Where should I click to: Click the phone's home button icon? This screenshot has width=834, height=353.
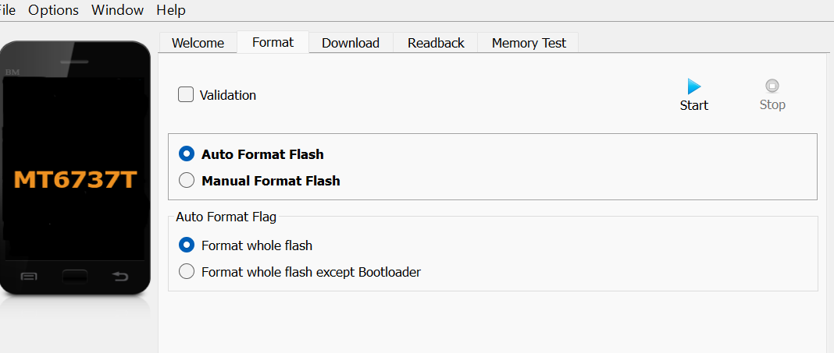(x=75, y=276)
